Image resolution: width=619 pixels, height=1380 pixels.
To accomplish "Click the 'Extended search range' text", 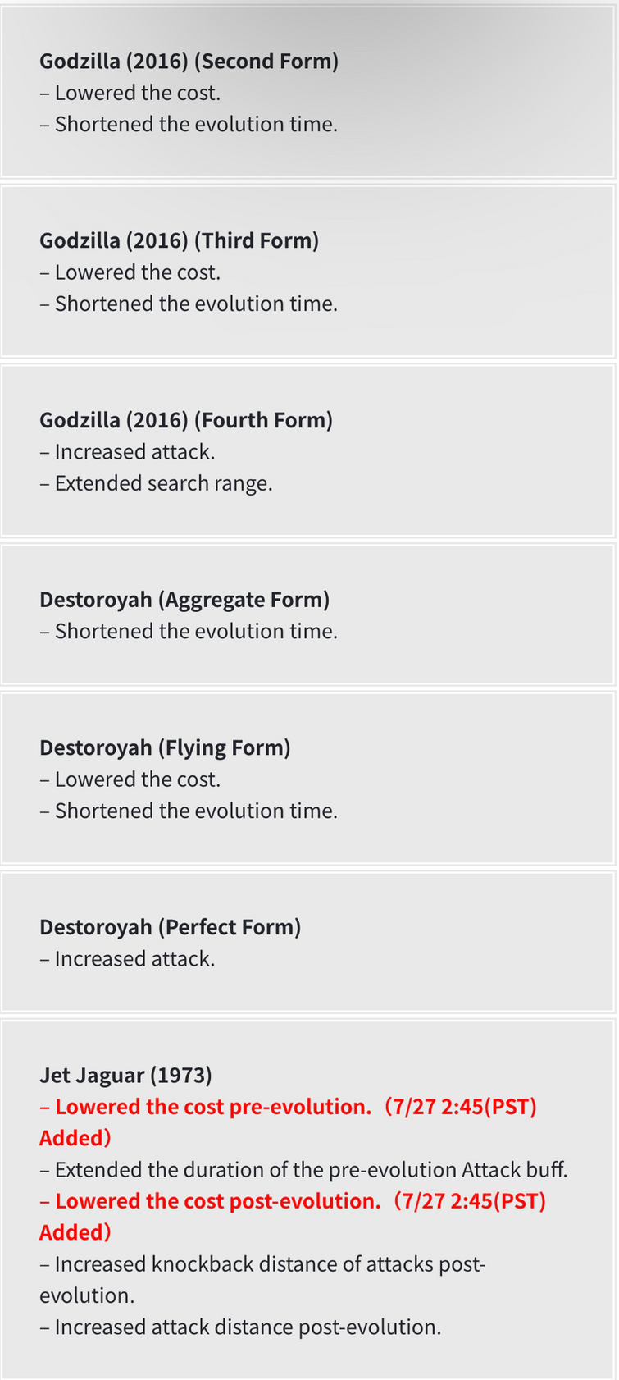I will pyautogui.click(x=156, y=483).
